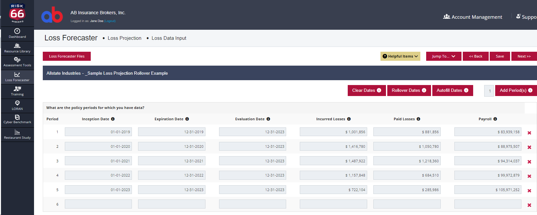This screenshot has width=537, height=215.
Task: Show info for Paid Losses column
Action: 418,119
